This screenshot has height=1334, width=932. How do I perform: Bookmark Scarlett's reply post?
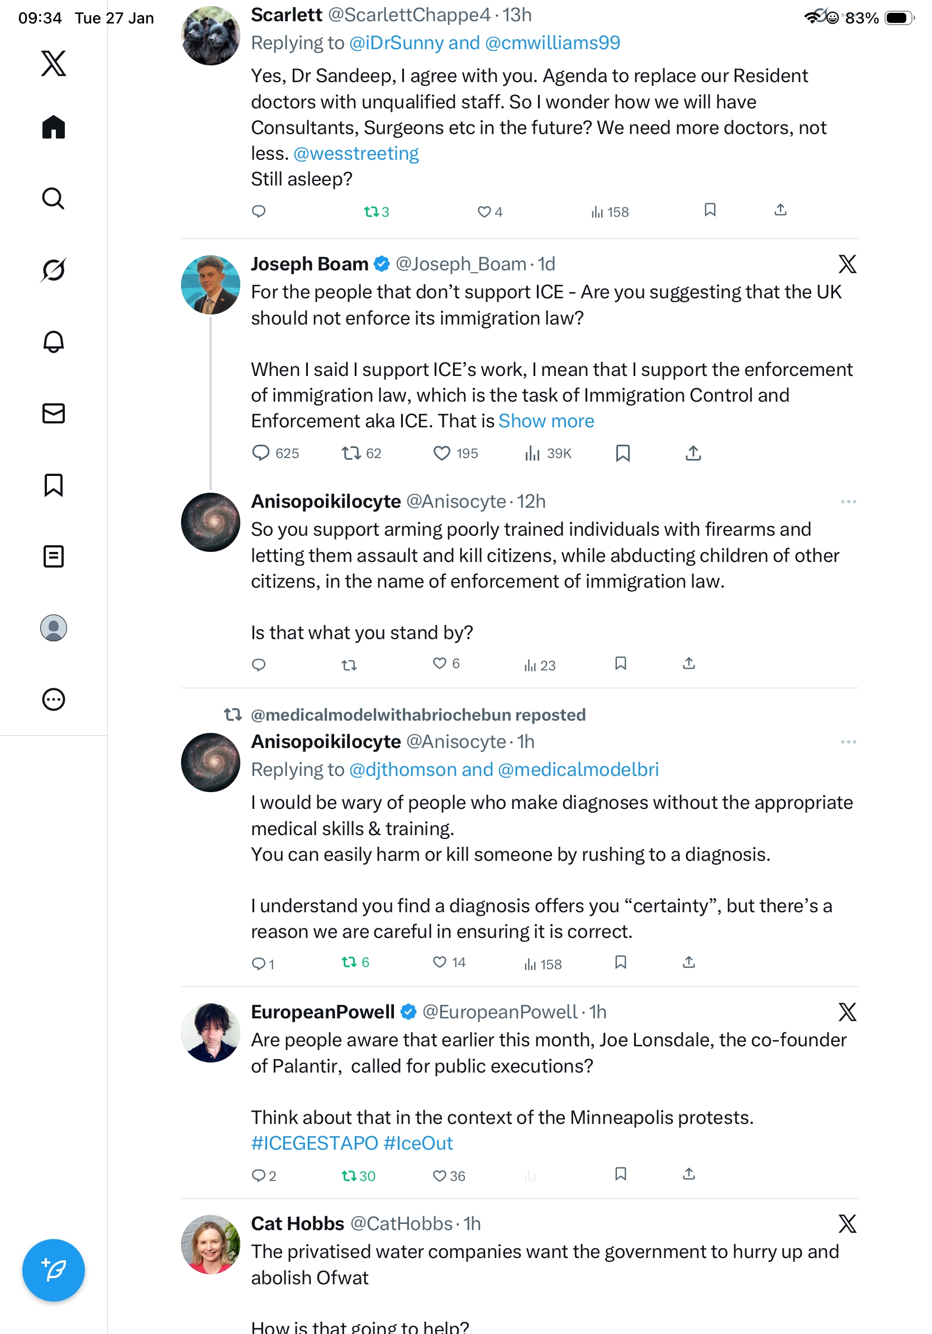(710, 211)
